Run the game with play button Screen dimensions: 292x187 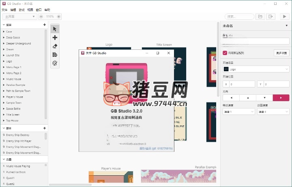[285, 17]
